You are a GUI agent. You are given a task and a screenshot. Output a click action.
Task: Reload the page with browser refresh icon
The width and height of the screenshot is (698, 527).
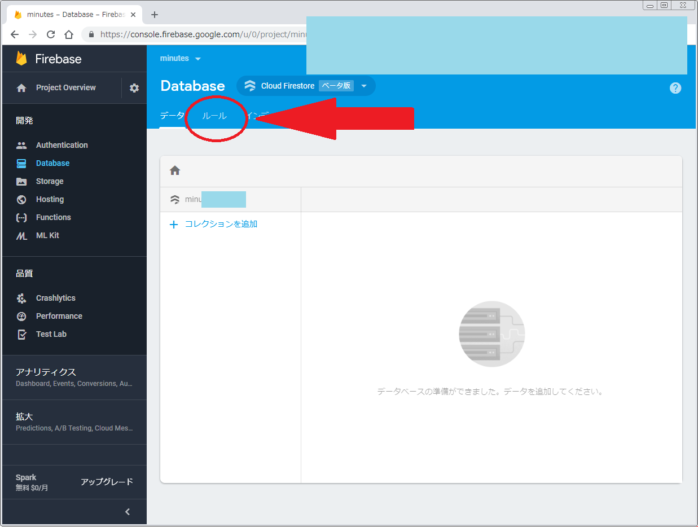[x=51, y=34]
